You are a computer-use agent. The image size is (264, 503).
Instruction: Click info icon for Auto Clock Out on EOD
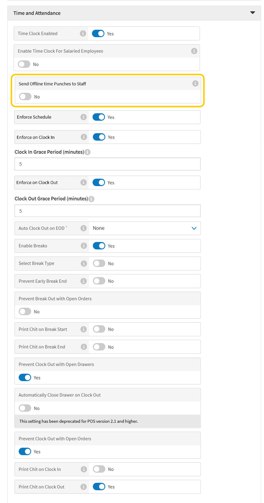click(x=84, y=228)
